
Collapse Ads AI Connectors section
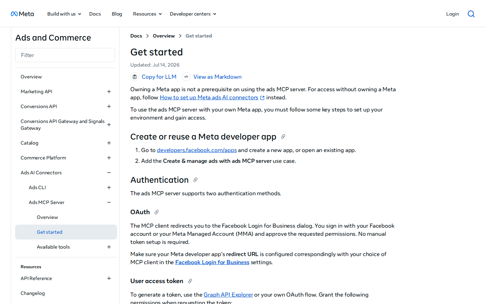pos(109,173)
